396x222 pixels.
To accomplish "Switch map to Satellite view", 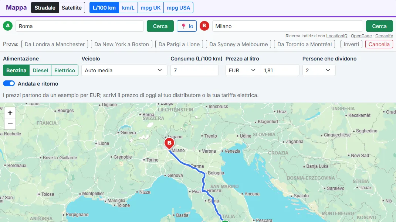I will coord(72,7).
